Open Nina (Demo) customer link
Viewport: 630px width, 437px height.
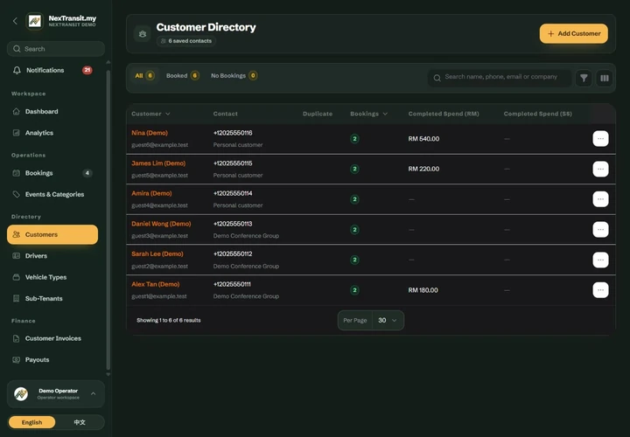pyautogui.click(x=150, y=133)
